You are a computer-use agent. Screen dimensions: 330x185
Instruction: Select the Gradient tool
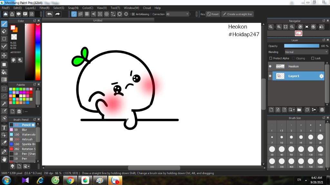coord(4,80)
